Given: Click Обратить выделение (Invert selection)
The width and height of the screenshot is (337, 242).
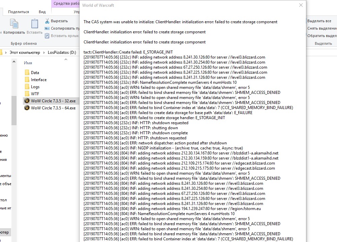Looking at the screenshot, I should pos(321,36).
